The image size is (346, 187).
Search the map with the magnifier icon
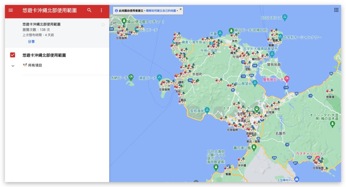click(x=89, y=10)
